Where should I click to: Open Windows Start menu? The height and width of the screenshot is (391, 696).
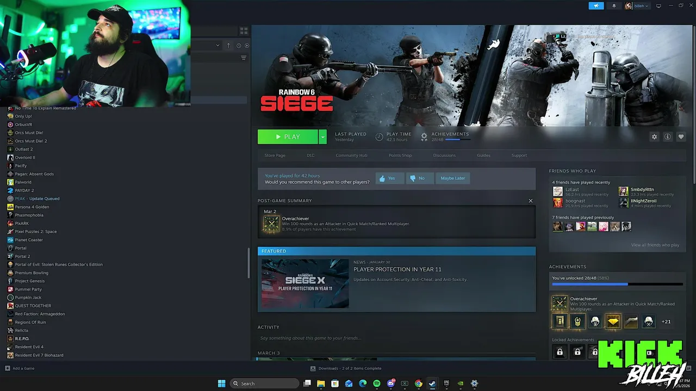pyautogui.click(x=221, y=383)
